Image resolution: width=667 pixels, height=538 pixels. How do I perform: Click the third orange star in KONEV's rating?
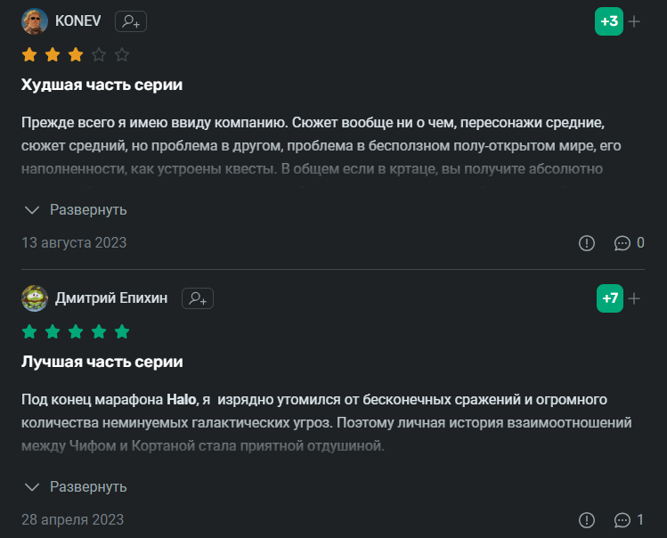click(76, 55)
